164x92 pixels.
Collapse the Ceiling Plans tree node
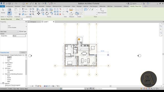pos(3,63)
